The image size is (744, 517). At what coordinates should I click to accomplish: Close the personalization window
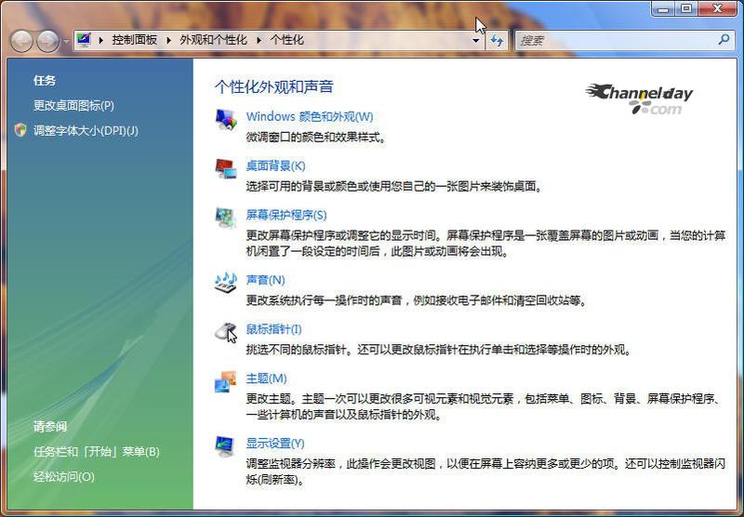(717, 8)
